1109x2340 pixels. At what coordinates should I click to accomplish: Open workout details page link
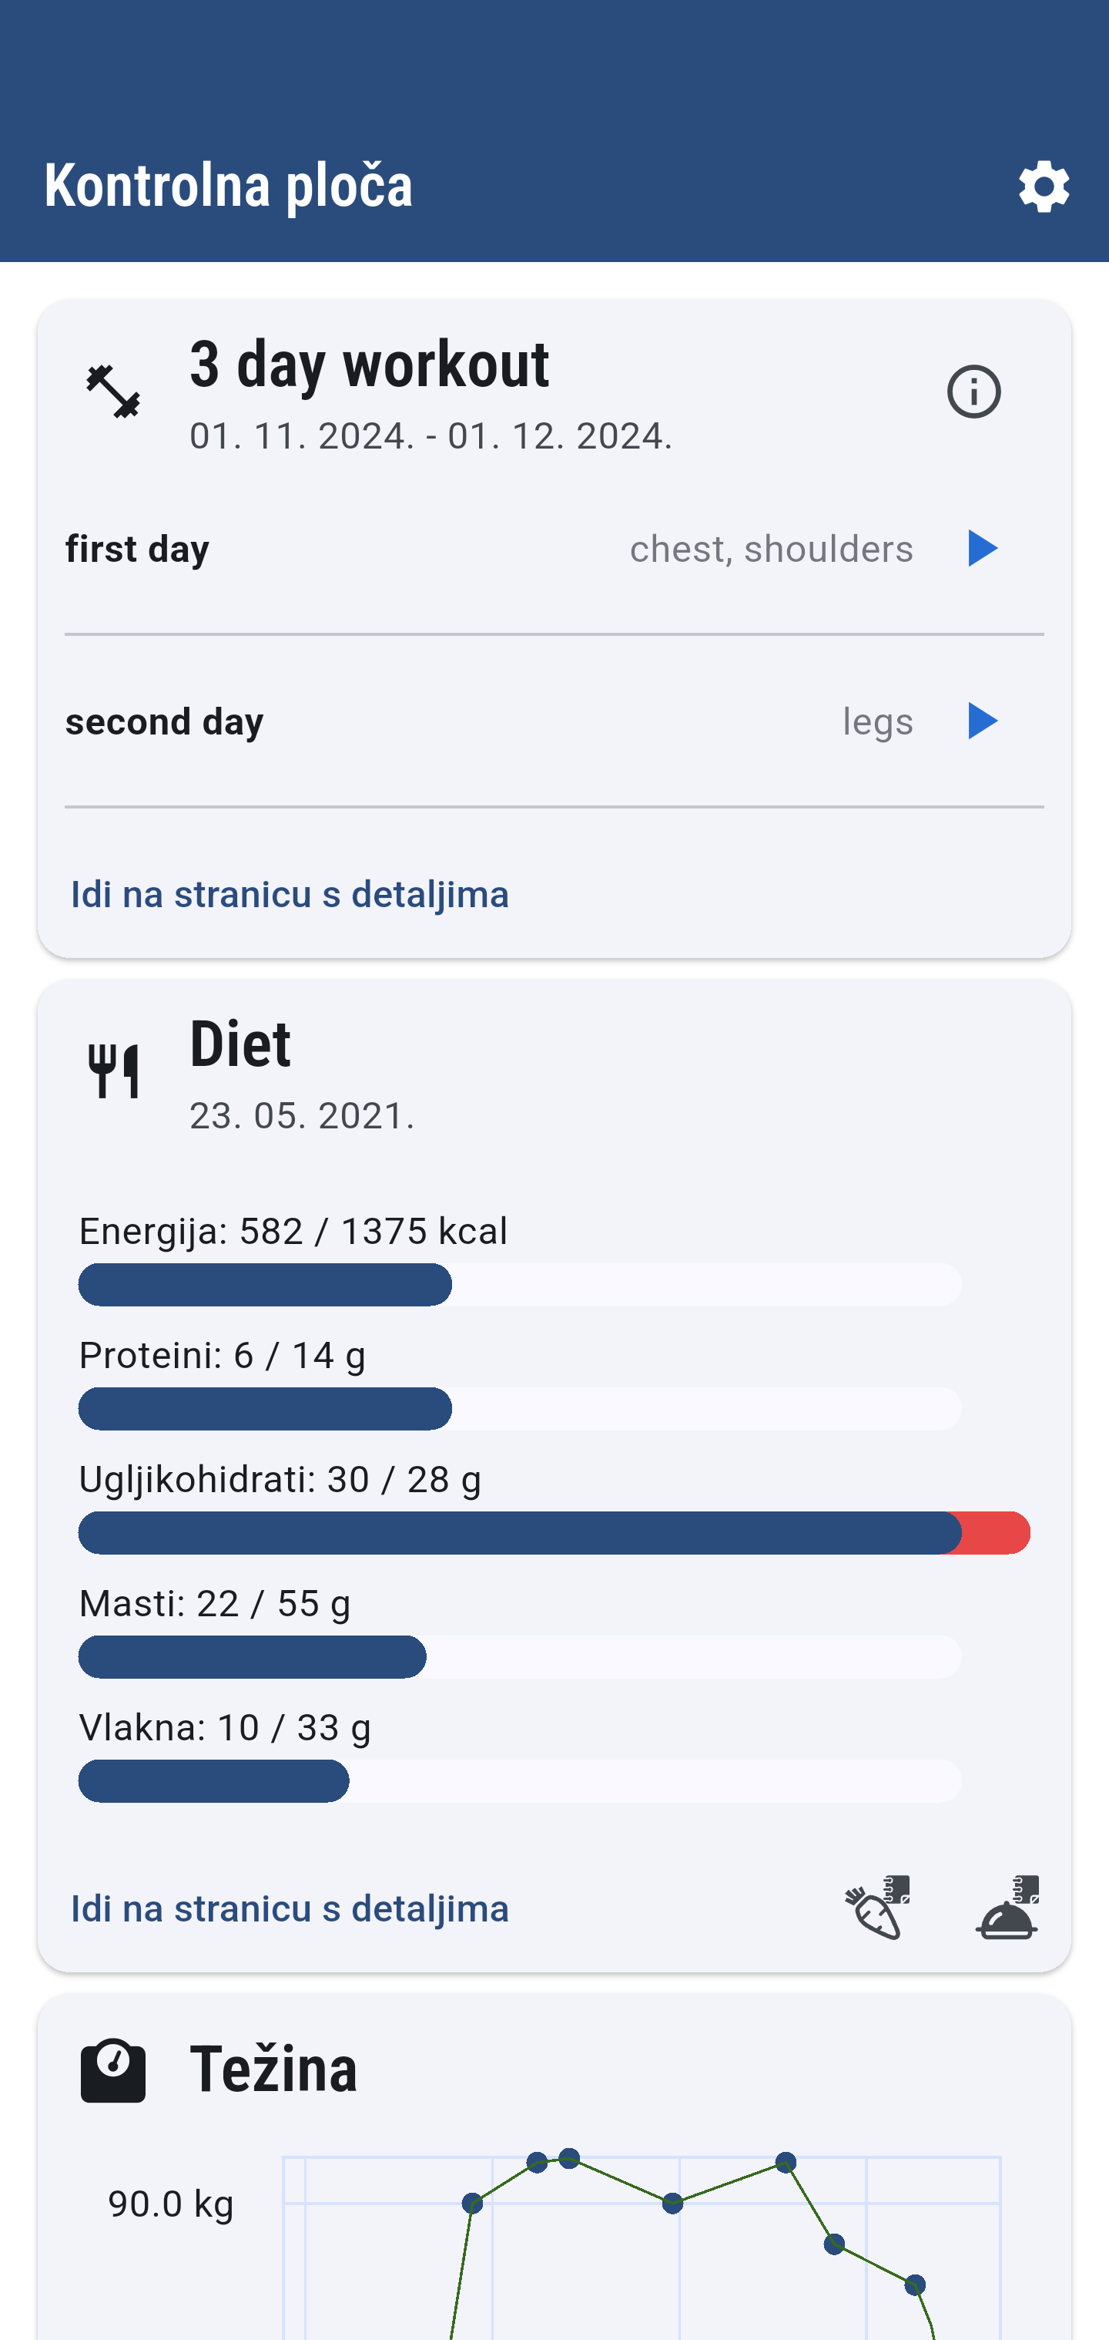coord(290,895)
